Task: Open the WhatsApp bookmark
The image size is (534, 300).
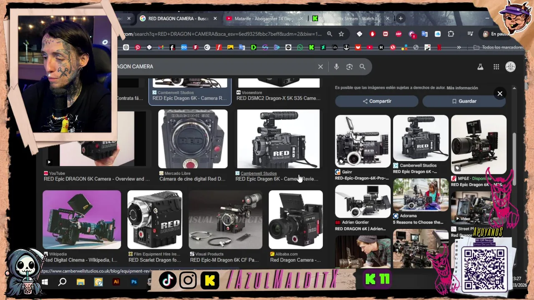Action: [300, 47]
